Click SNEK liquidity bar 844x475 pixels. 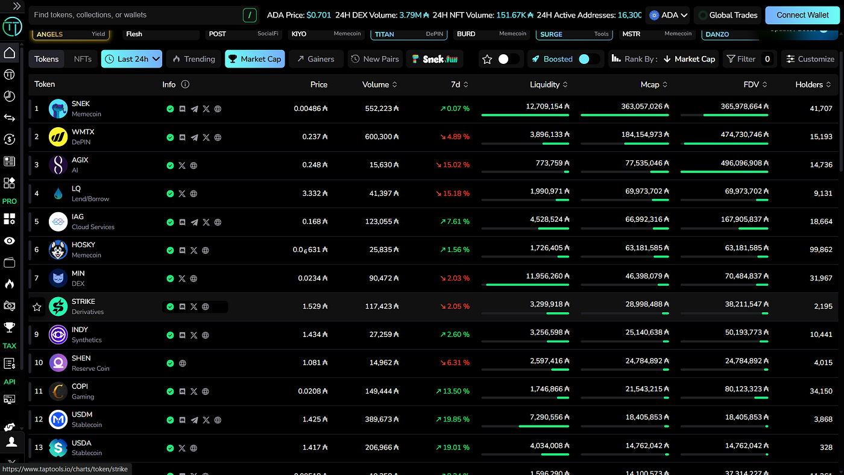(x=525, y=115)
